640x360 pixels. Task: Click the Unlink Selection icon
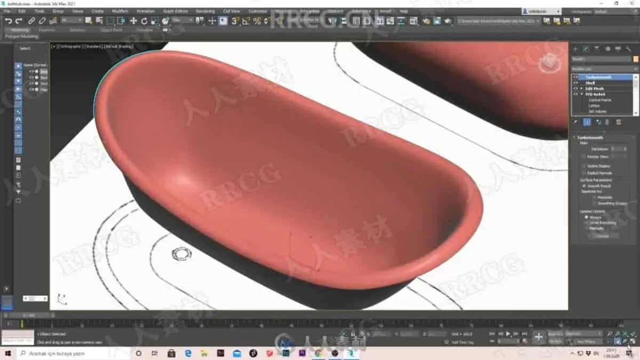[42, 21]
